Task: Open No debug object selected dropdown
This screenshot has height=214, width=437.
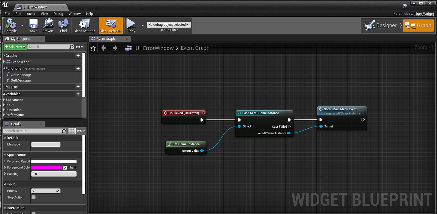Action: point(169,25)
